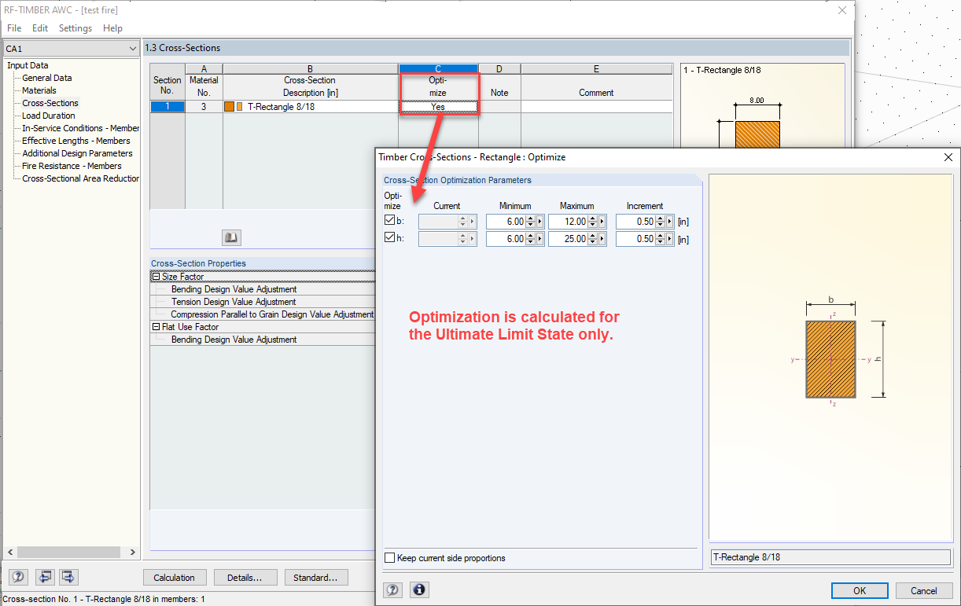Uncheck the optimize h checkbox

pyautogui.click(x=388, y=238)
